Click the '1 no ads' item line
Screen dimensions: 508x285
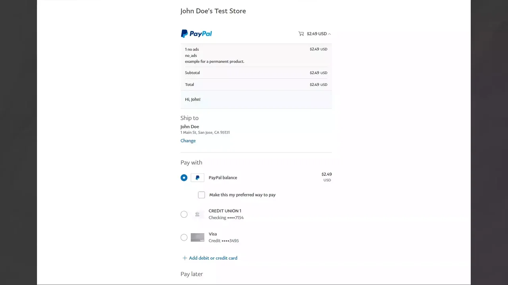(x=192, y=49)
